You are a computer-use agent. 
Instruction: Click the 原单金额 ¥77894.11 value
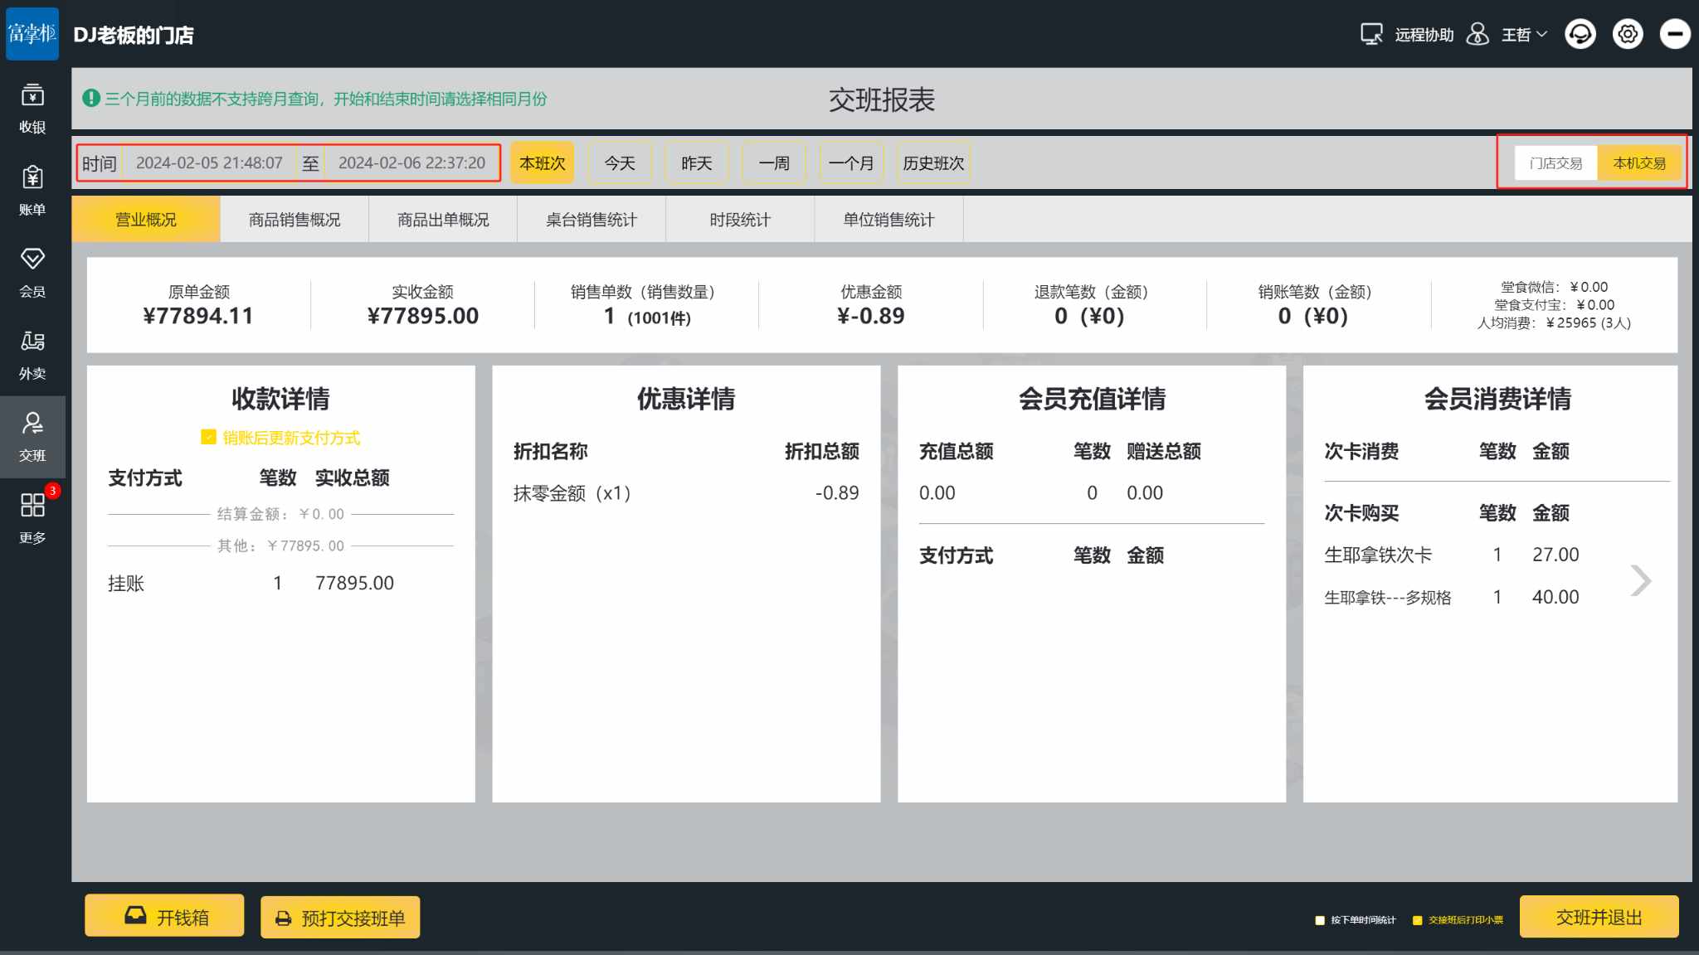[197, 316]
